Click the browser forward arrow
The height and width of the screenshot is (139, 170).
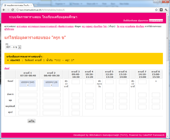[x=9, y=10]
